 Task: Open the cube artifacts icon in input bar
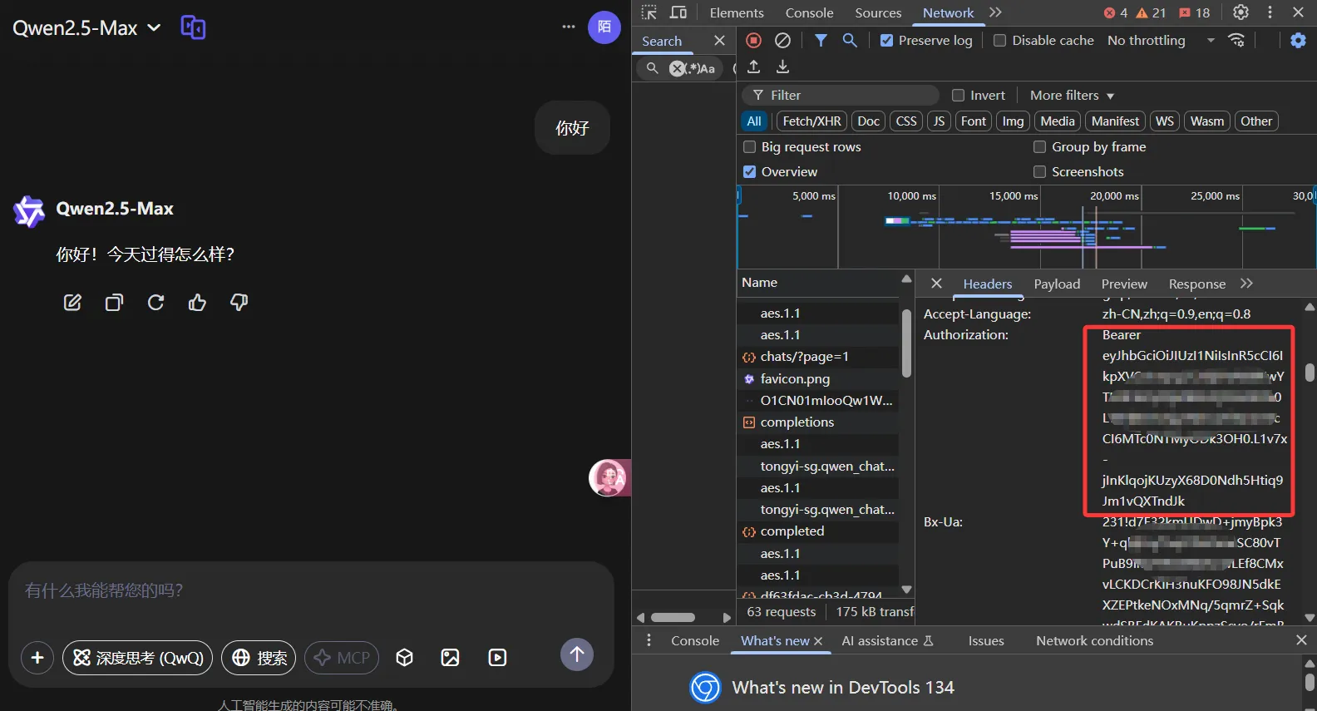pos(405,658)
